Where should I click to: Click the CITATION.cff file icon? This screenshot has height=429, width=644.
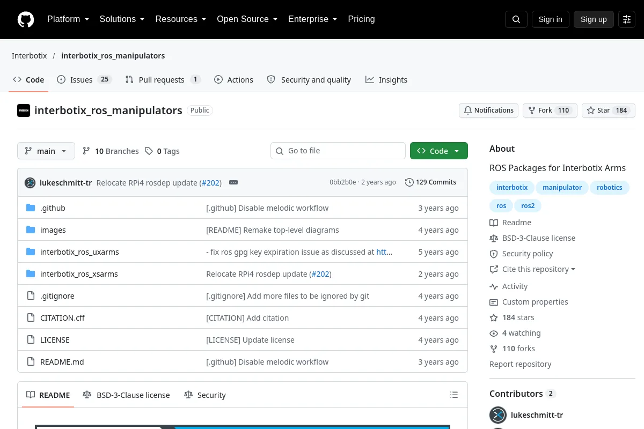click(x=31, y=318)
